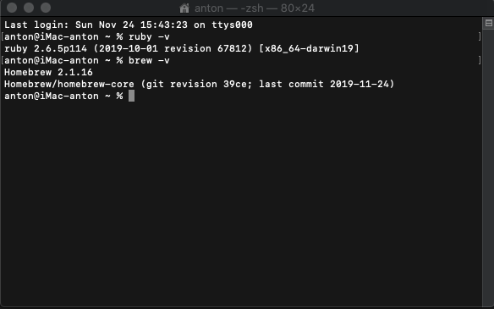Click the right bracket mark on 'brew -v' line
This screenshot has width=494, height=309.
(480, 60)
